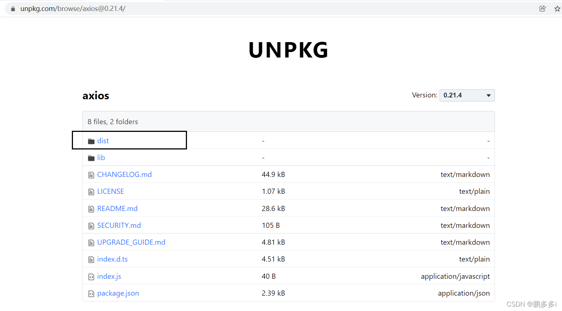Bookmark this page with the star icon
Viewport: 562px width, 311px height.
[557, 8]
